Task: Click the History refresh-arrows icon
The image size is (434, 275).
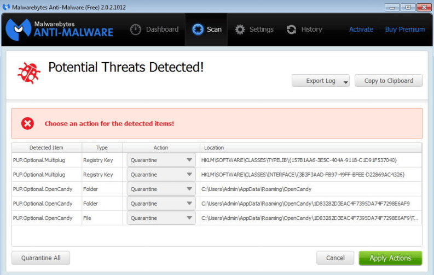Action: pos(292,29)
